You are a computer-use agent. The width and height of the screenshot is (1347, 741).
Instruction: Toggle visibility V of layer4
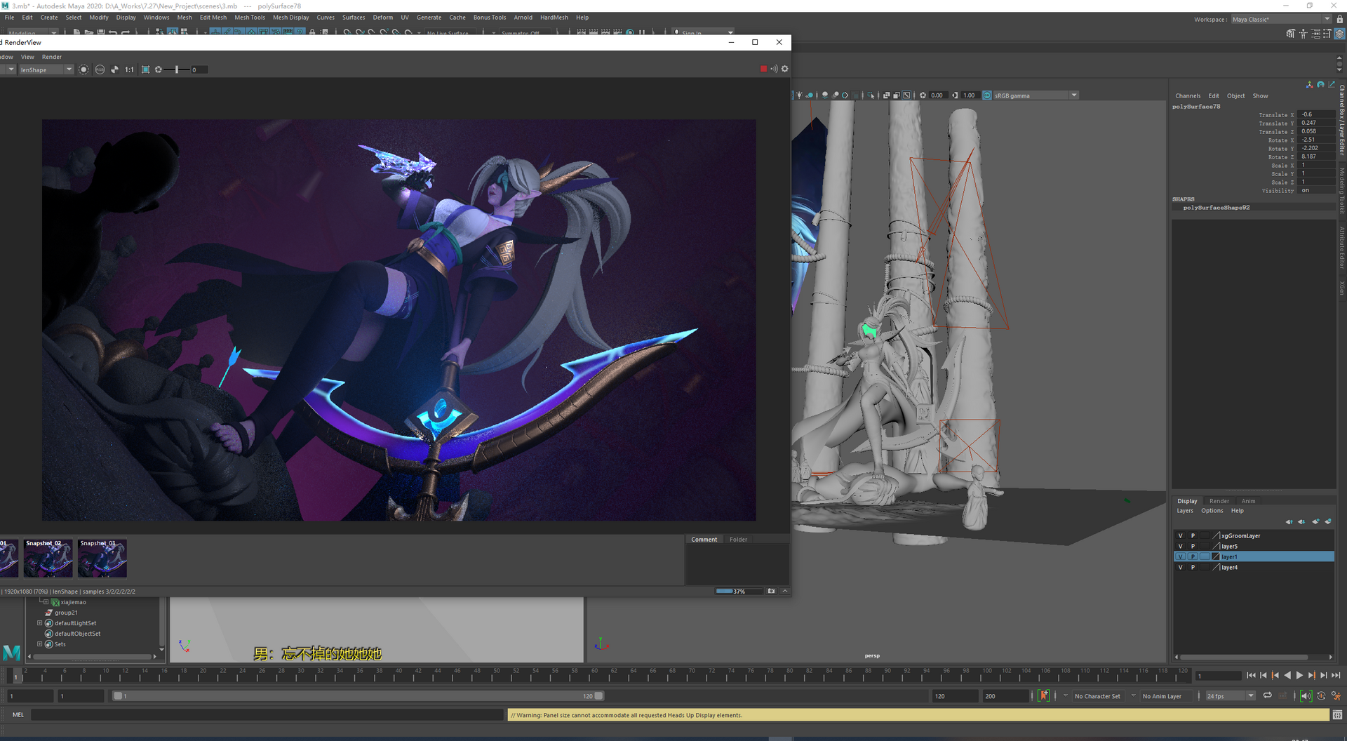[1180, 567]
